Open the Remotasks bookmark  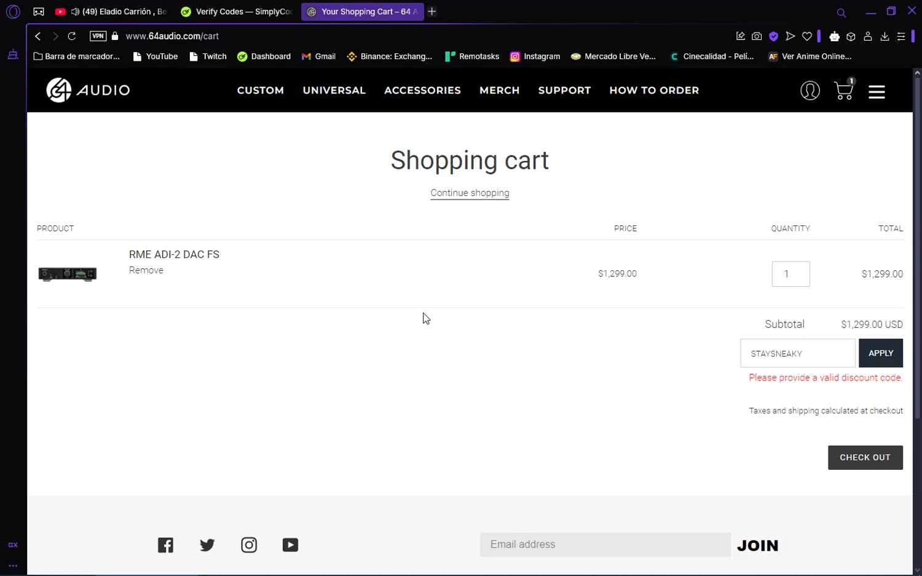(472, 56)
